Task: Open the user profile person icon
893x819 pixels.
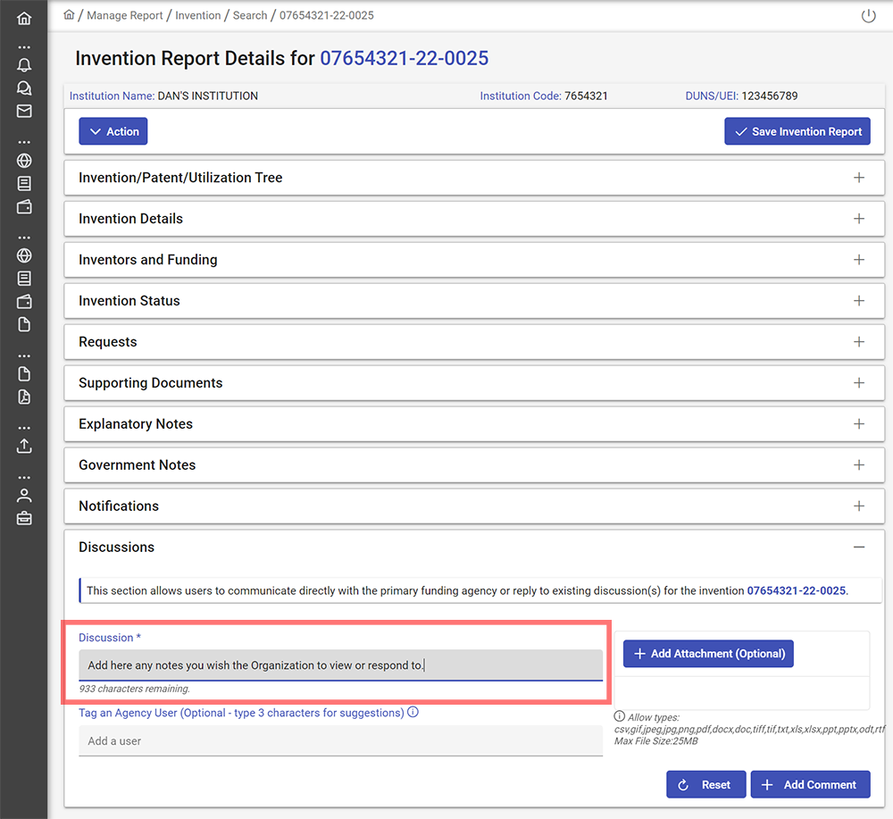Action: coord(24,495)
